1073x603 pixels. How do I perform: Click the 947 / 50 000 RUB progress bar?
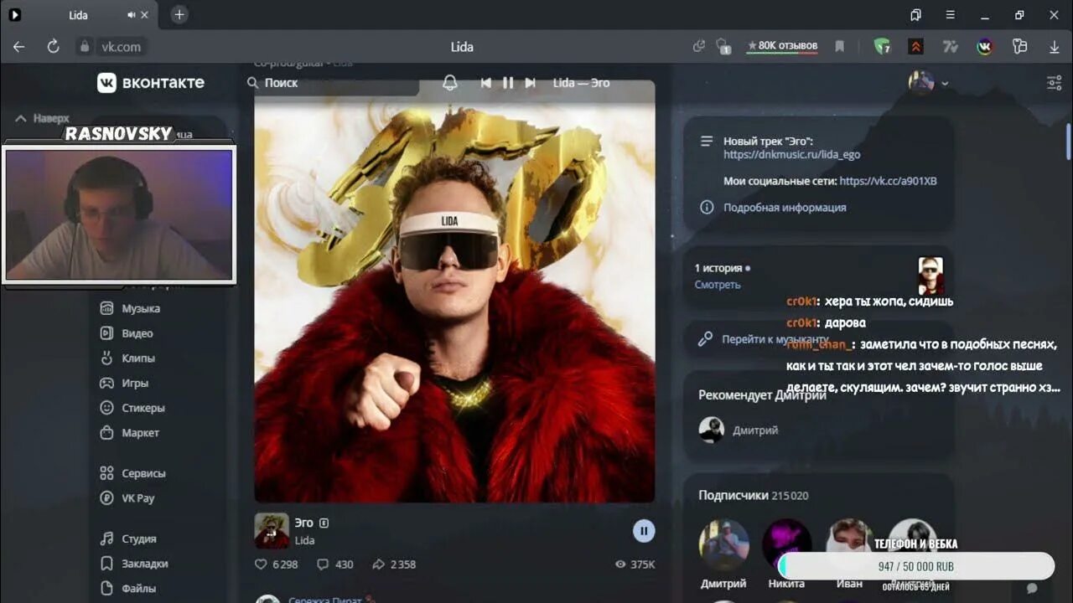(x=915, y=566)
